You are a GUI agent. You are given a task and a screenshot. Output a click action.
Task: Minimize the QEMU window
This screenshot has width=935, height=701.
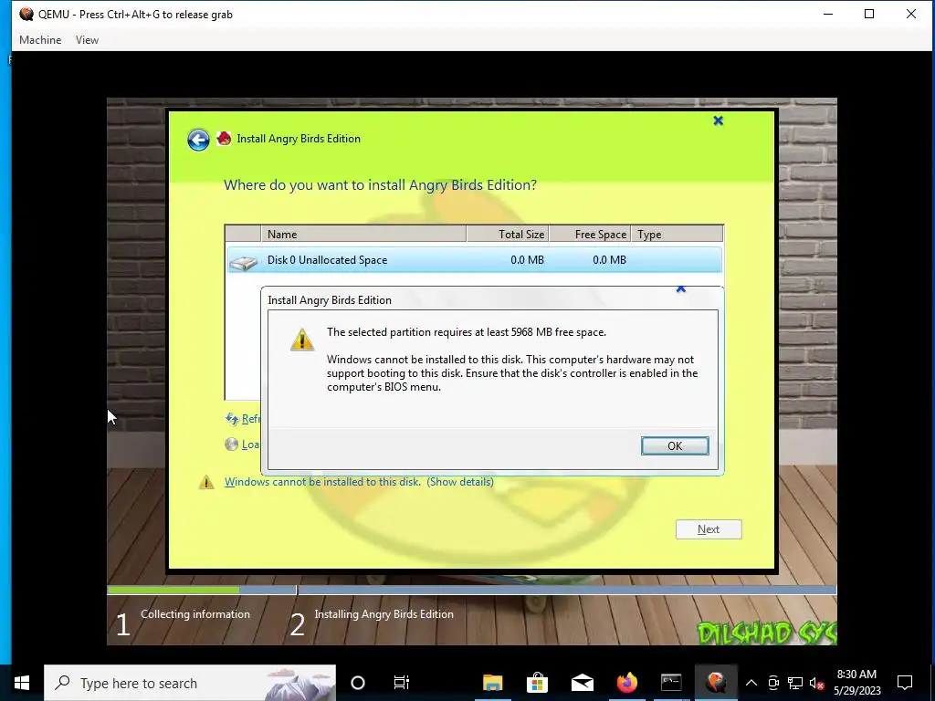[827, 14]
